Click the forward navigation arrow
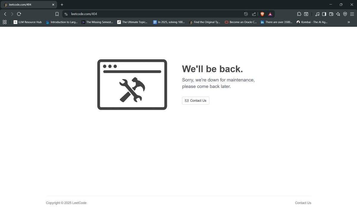The height and width of the screenshot is (212, 357). tap(12, 14)
